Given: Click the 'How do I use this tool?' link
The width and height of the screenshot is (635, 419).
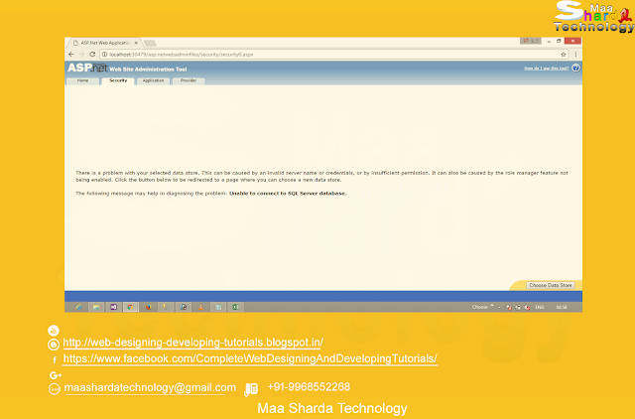Looking at the screenshot, I should click(x=546, y=69).
